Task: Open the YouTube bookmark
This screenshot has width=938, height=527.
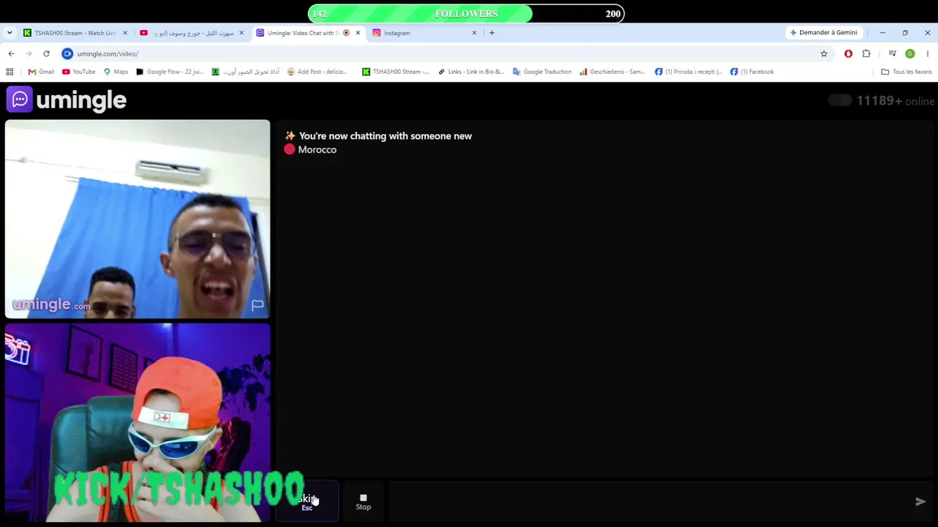Action: click(78, 72)
